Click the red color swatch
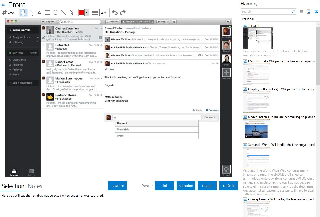Image resolution: width=320 pixels, height=217 pixels. tap(81, 13)
